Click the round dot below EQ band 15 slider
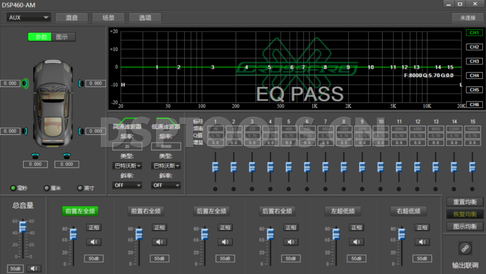Viewport: 486px width, 274px height. coord(472,189)
